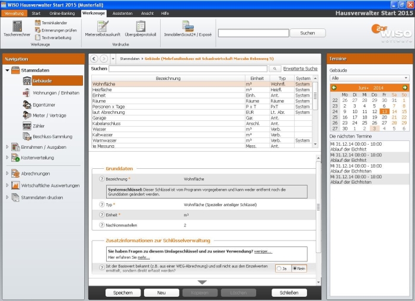This screenshot has height=301, width=415.
Task: Select the Nein radio button
Action: [x=294, y=268]
